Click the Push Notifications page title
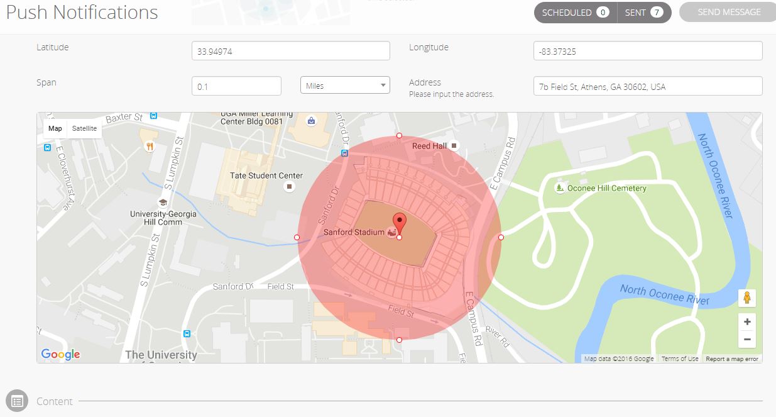Screen dimensions: 776x417 coord(82,12)
